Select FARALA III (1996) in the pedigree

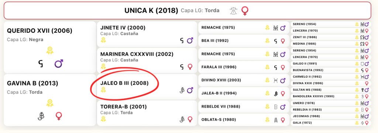click(x=244, y=67)
